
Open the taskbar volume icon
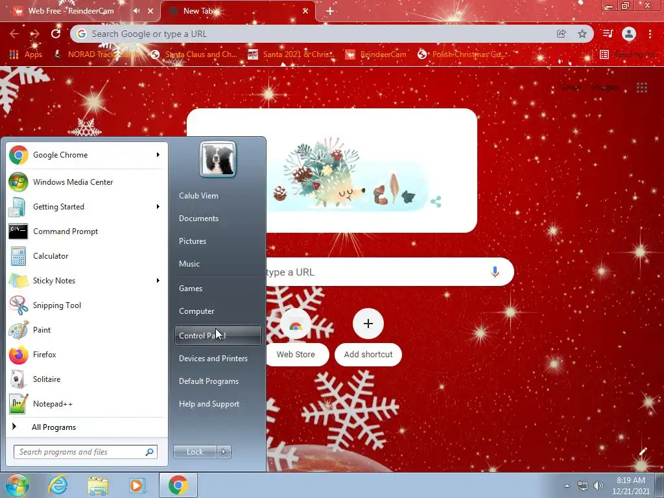pyautogui.click(x=599, y=486)
